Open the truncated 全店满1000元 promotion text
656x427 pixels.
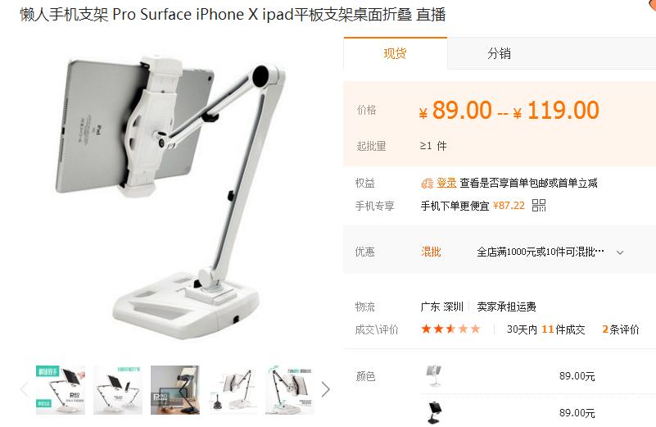point(540,252)
